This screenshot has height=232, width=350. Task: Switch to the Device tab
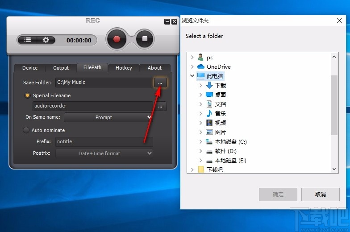pos(30,68)
